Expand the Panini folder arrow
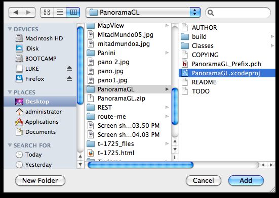The height and width of the screenshot is (198, 279). tap(167, 53)
